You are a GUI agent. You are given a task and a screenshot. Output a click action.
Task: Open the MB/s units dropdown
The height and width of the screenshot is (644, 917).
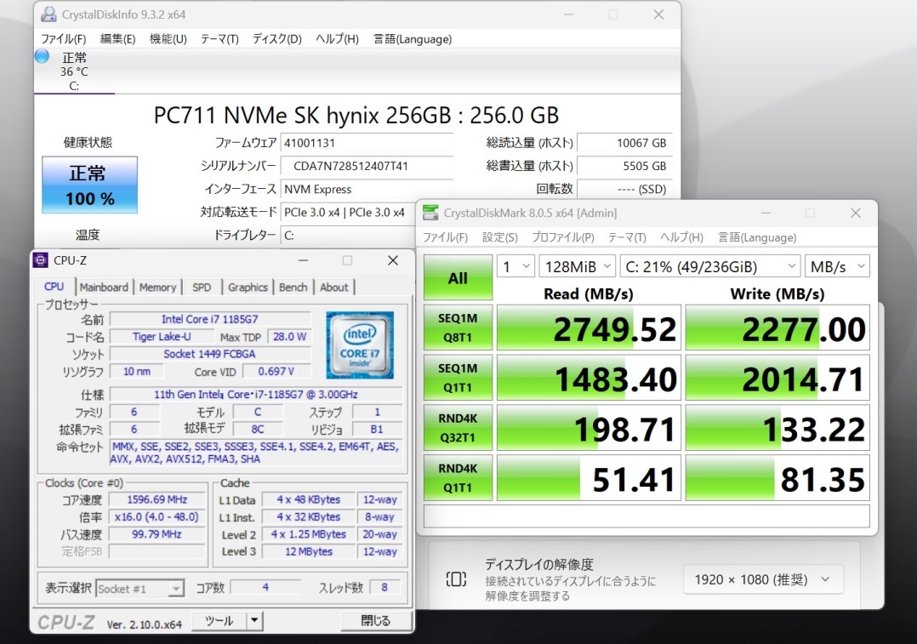(836, 265)
